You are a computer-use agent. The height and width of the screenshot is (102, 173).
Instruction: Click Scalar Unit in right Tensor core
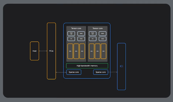(x=92, y=33)
